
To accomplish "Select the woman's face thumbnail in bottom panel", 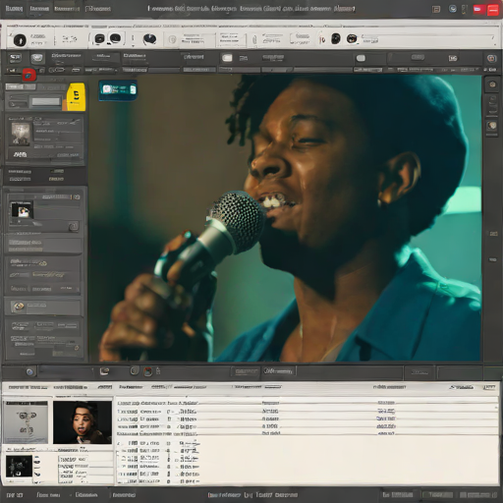I will coord(83,422).
